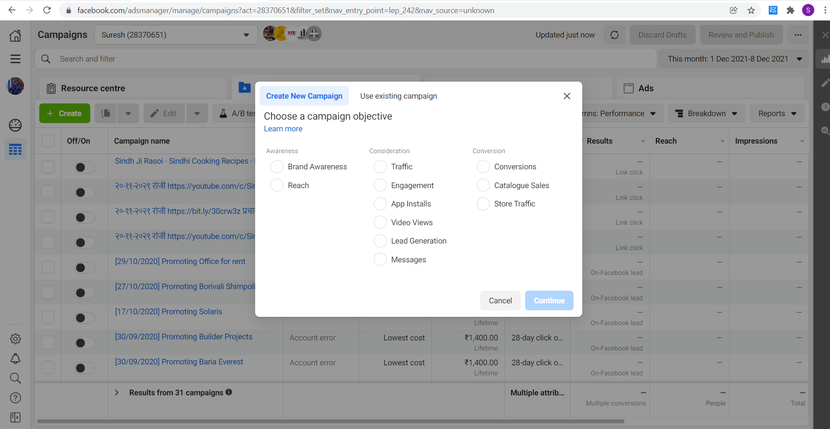Open the notifications bell
The height and width of the screenshot is (429, 830).
pos(15,359)
